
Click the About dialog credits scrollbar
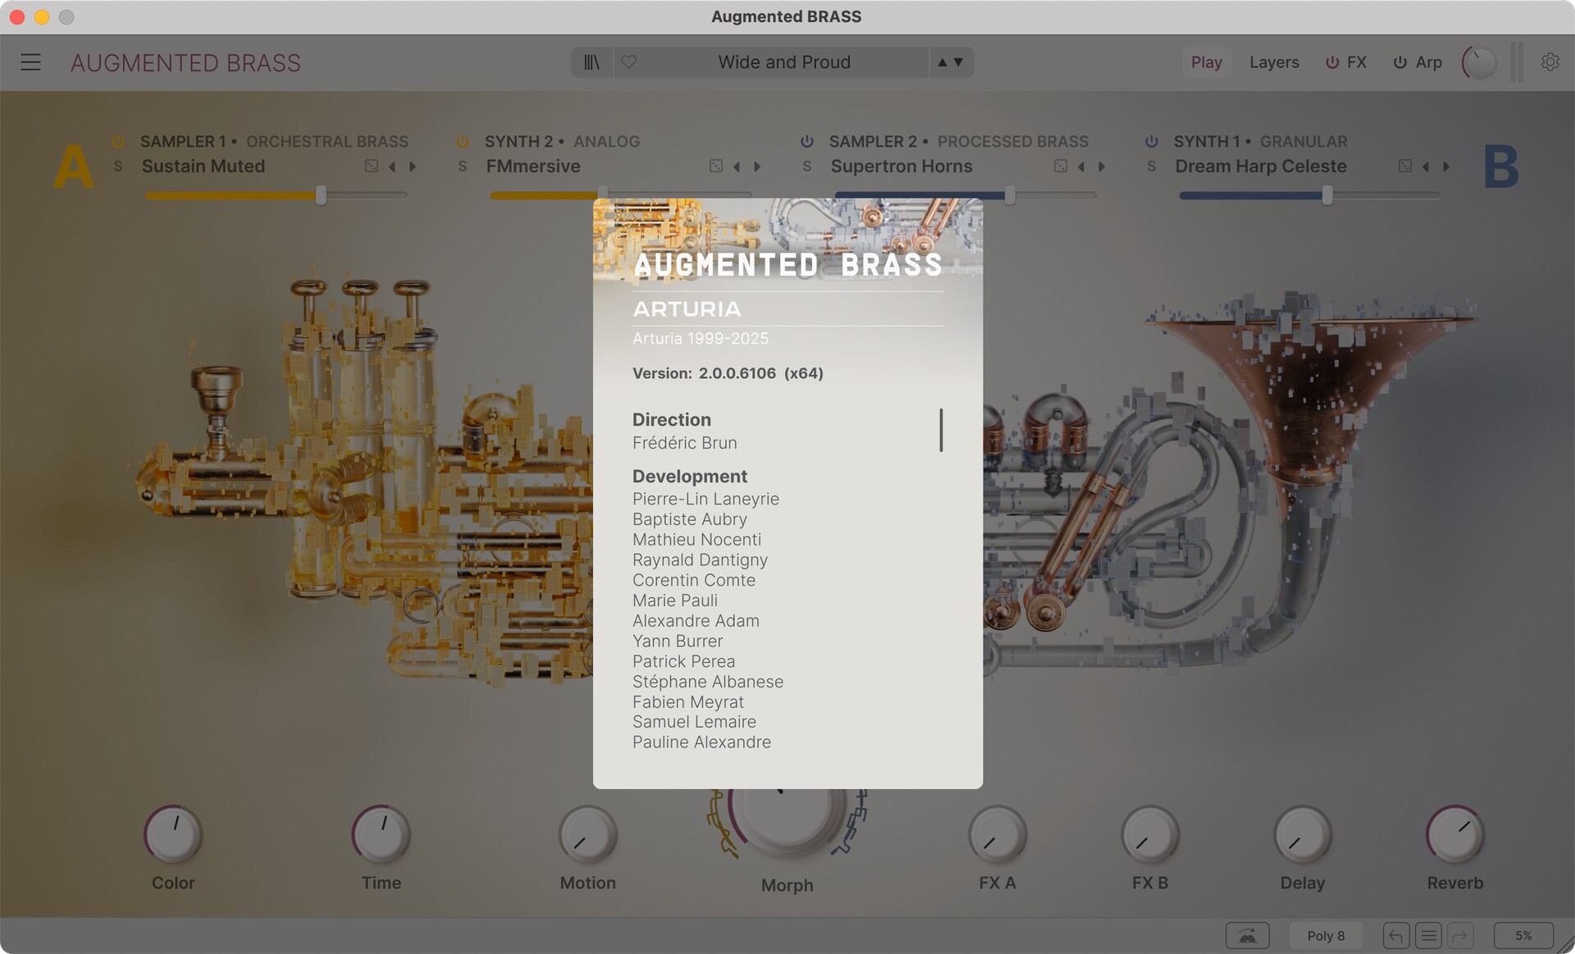click(941, 430)
